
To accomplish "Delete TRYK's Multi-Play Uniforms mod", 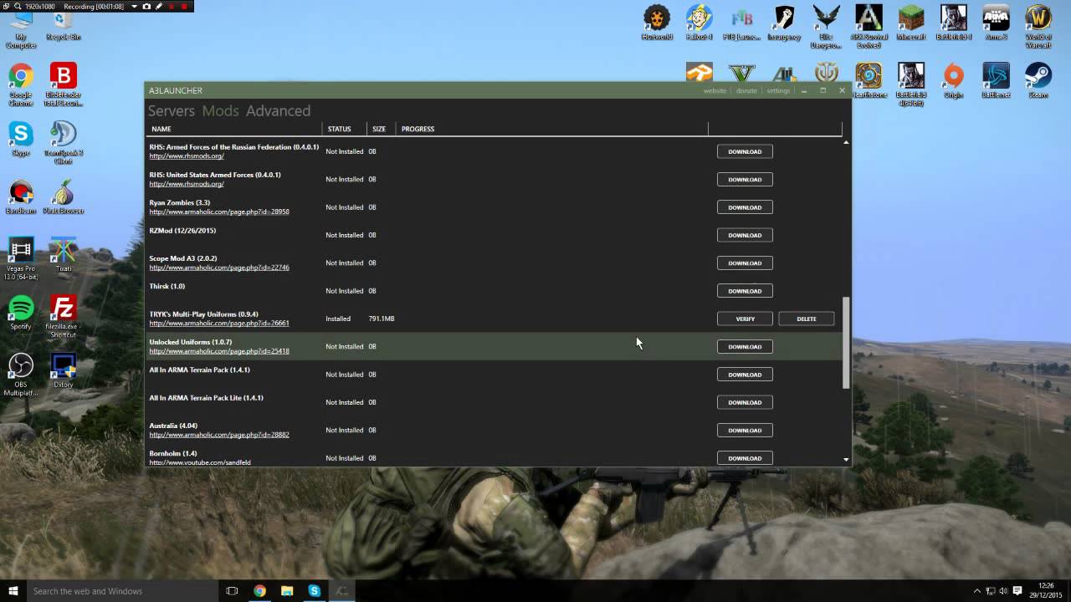I will (807, 319).
